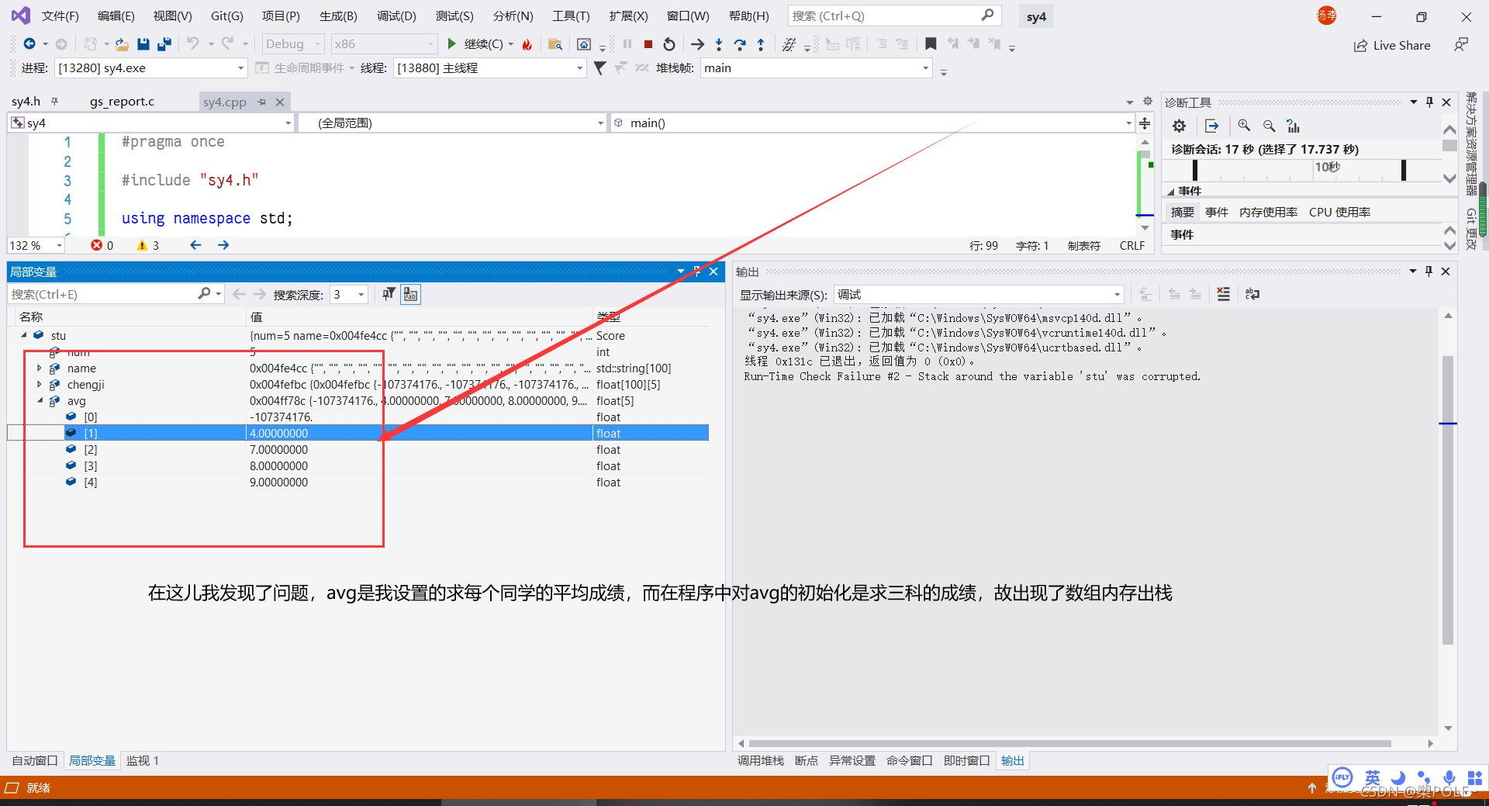Stop debugging with the red square icon
This screenshot has width=1489, height=806.
click(648, 44)
